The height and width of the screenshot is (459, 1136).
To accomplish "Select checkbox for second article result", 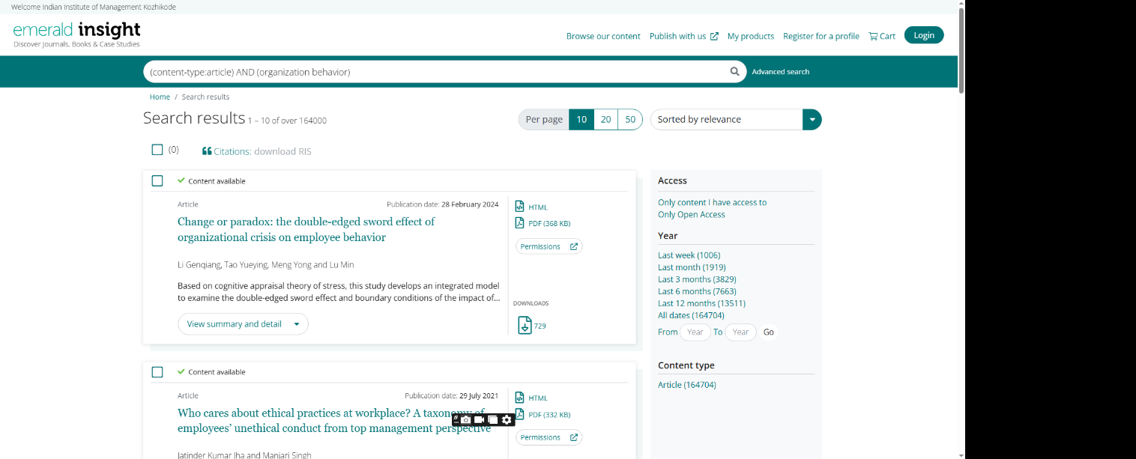I will 157,372.
